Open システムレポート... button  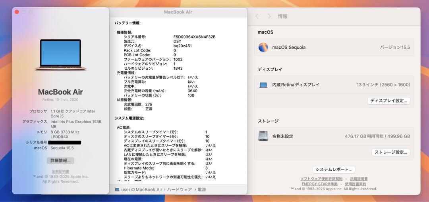pyautogui.click(x=334, y=170)
